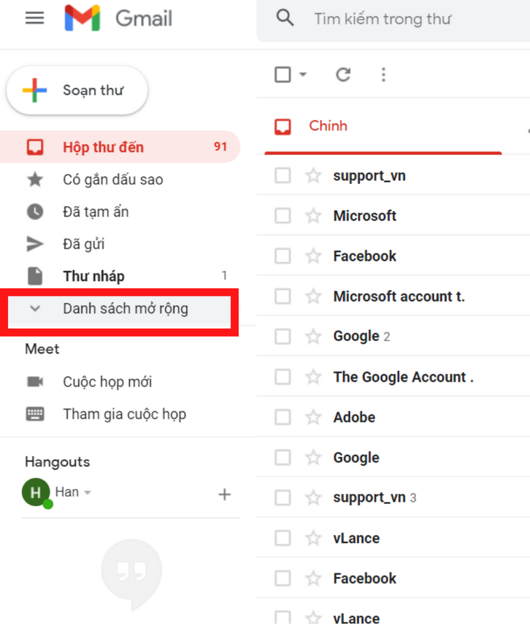This screenshot has width=530, height=624.
Task: Click the search magnifier icon
Action: (285, 18)
